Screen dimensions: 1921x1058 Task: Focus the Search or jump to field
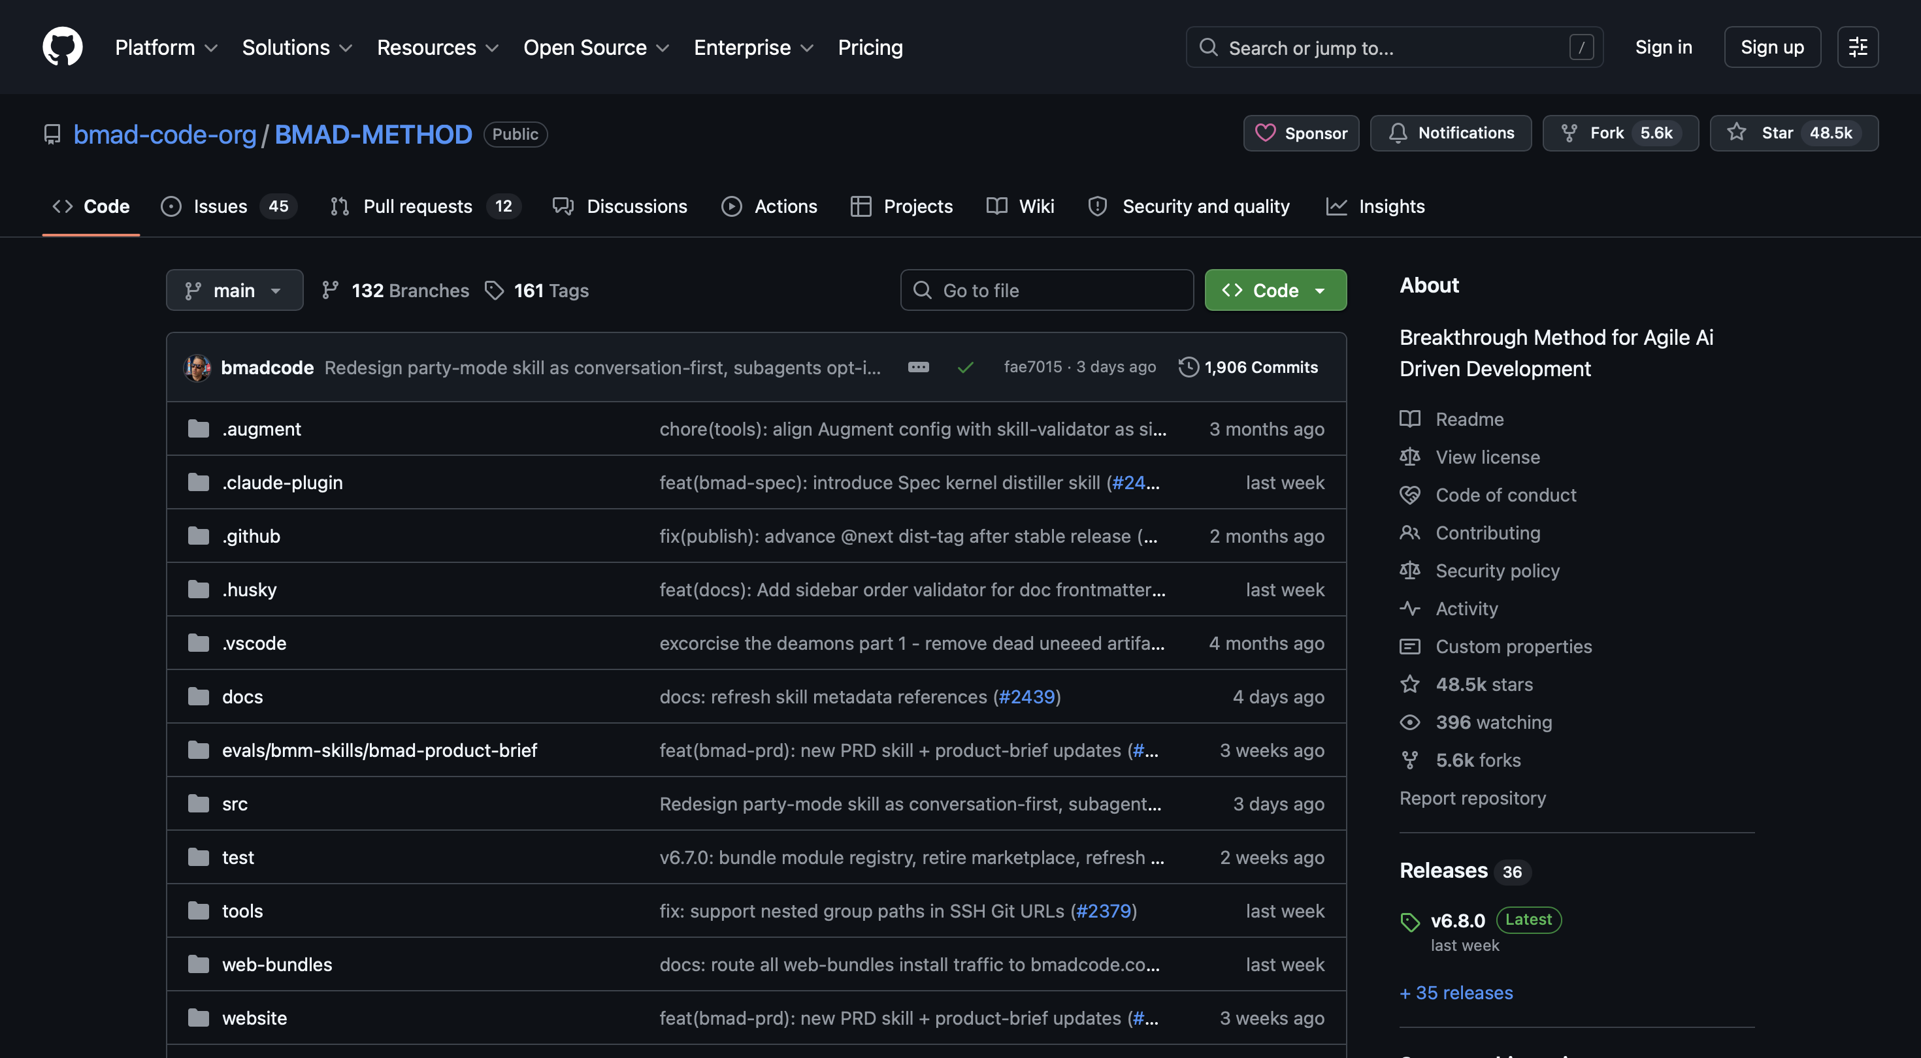1394,48
